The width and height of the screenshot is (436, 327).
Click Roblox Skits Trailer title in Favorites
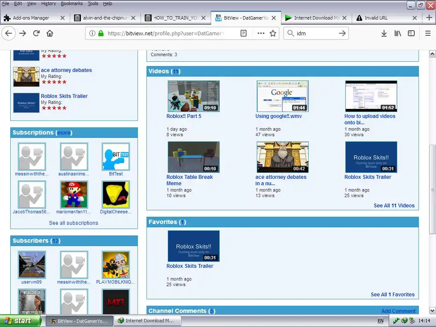click(x=189, y=266)
